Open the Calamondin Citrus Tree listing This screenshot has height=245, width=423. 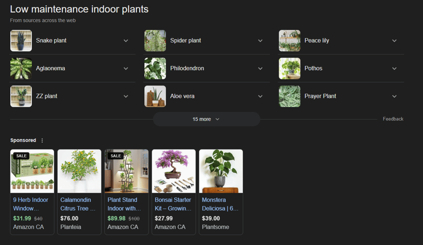click(78, 204)
